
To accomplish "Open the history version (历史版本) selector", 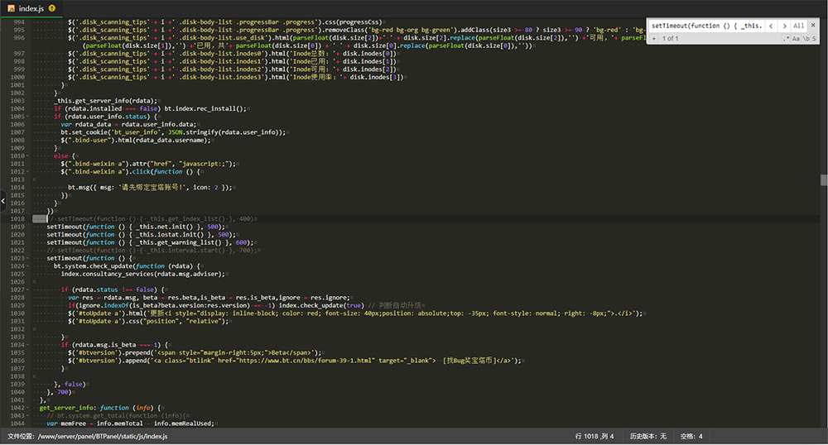I will pos(648,436).
